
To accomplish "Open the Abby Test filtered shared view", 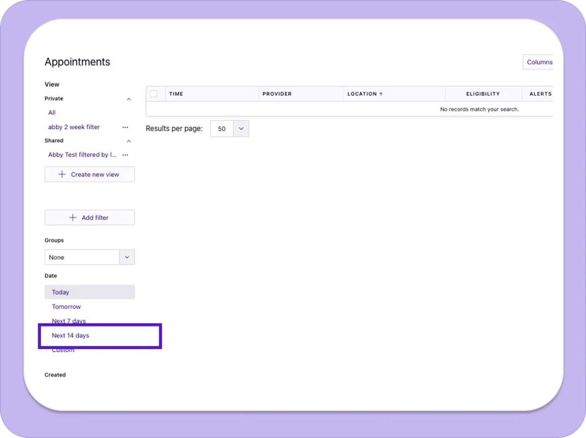I will pos(82,155).
